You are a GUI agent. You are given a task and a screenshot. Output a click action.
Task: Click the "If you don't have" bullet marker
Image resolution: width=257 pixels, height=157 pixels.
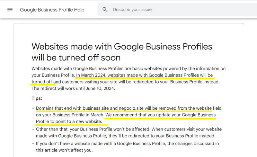(x=33, y=144)
